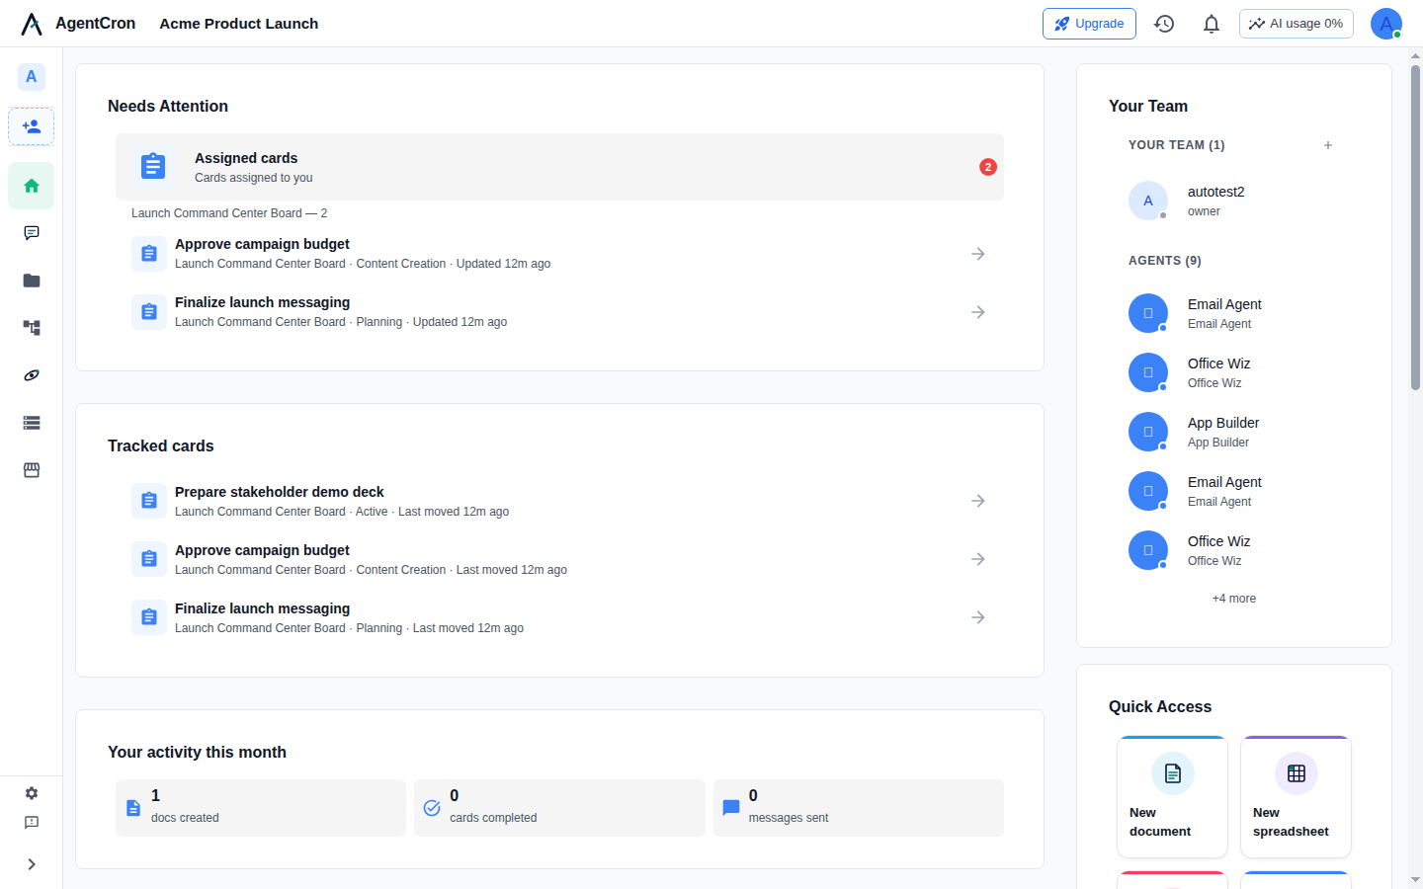Toggle the Assigned cards section row
This screenshot has height=889, width=1423.
pyautogui.click(x=559, y=167)
